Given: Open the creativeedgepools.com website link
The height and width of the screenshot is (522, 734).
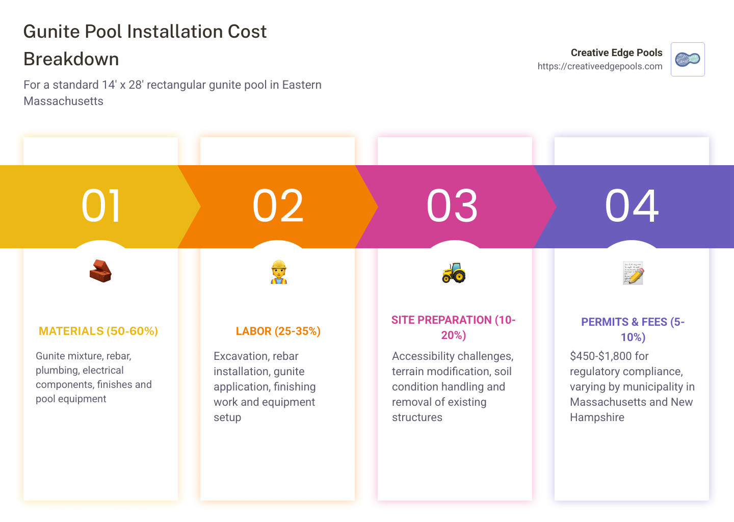Looking at the screenshot, I should pos(600,66).
